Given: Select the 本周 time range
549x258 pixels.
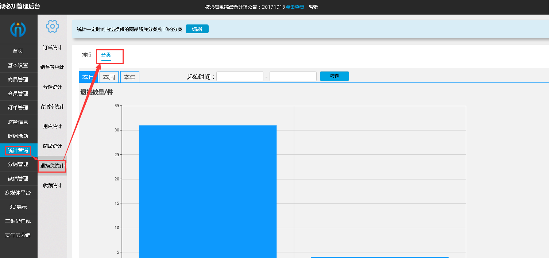Looking at the screenshot, I should click(109, 77).
